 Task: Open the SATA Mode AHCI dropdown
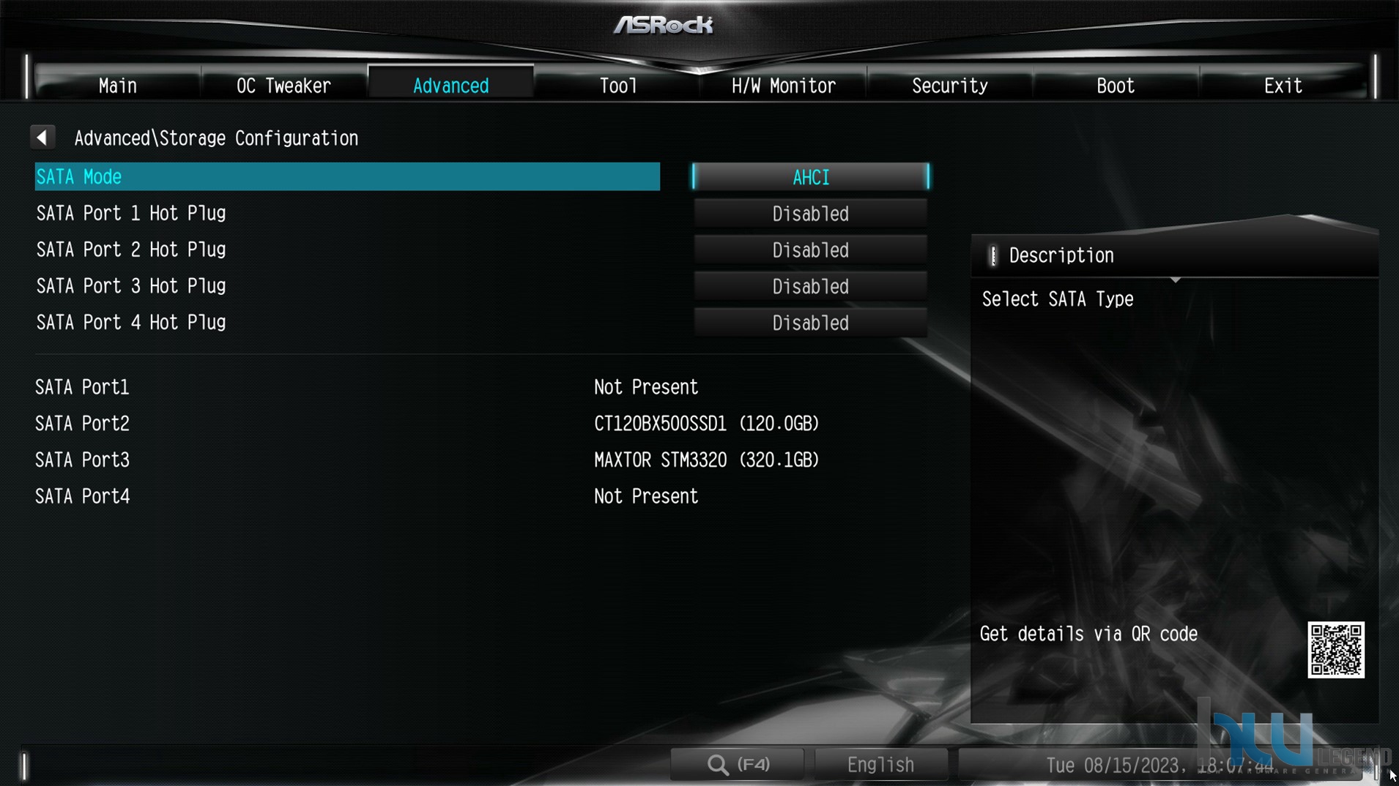pyautogui.click(x=810, y=177)
